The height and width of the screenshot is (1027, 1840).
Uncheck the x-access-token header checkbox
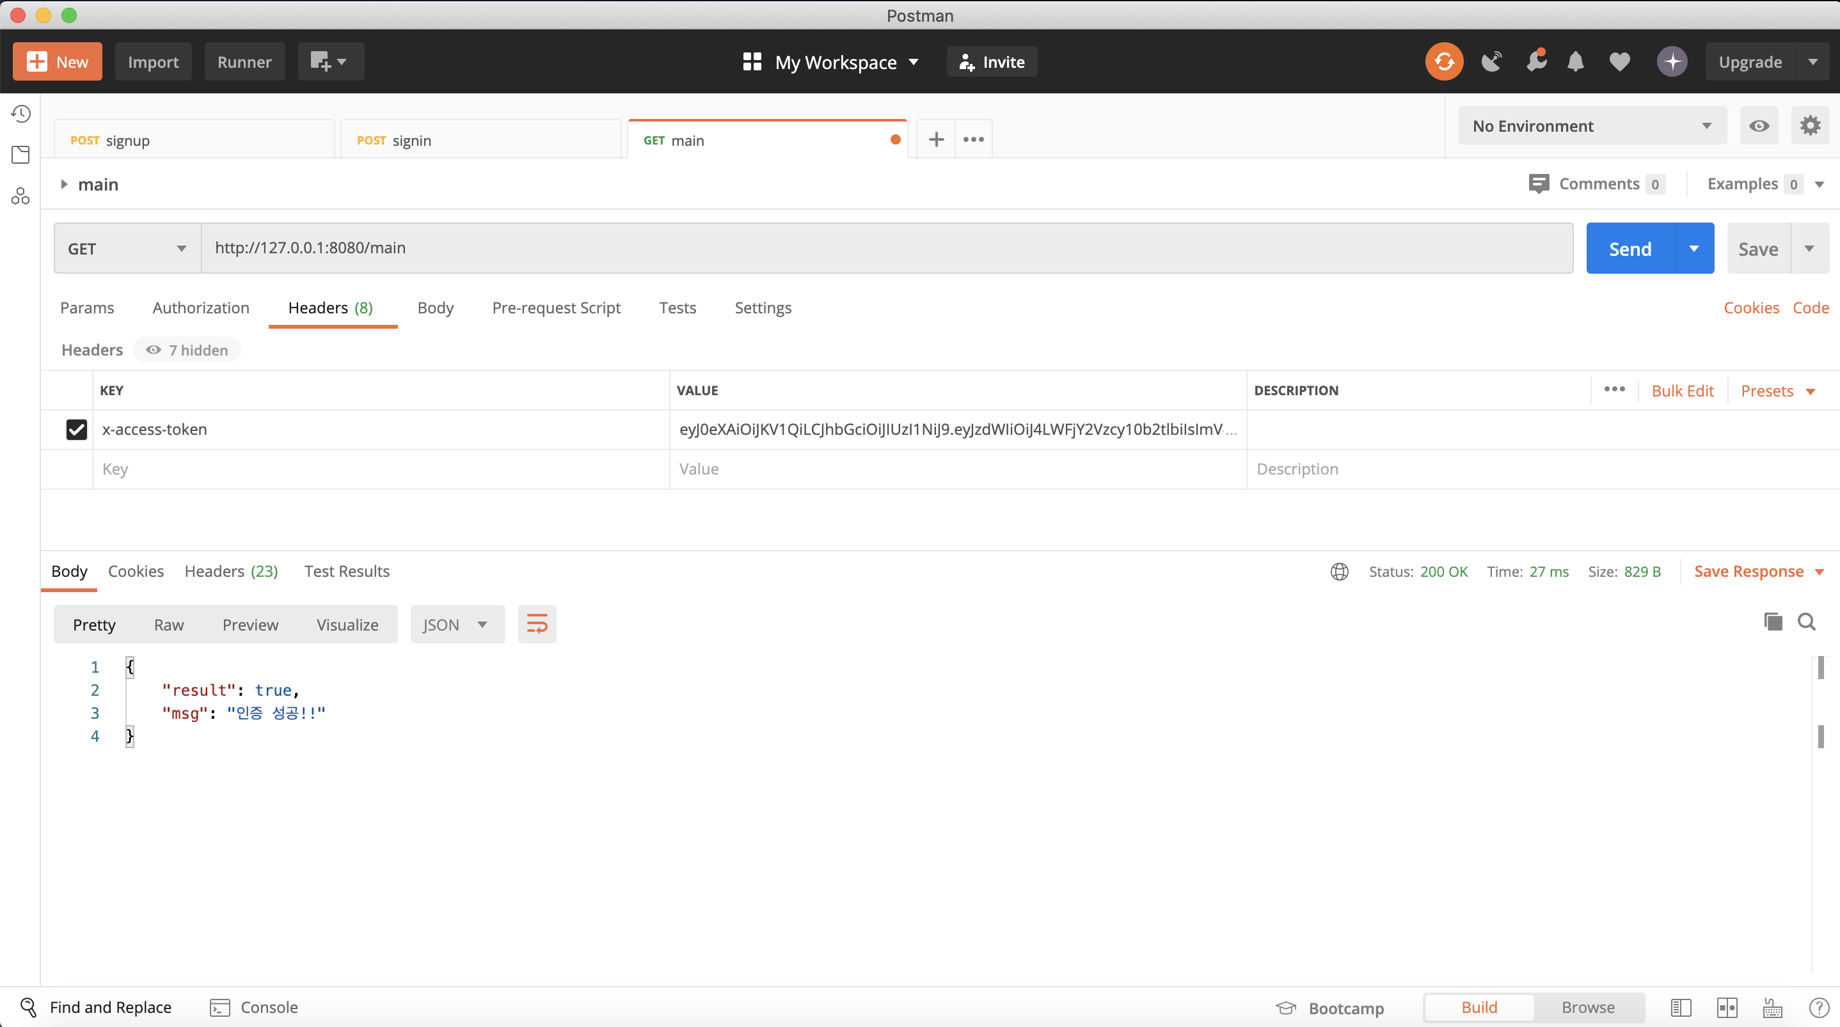(x=76, y=429)
